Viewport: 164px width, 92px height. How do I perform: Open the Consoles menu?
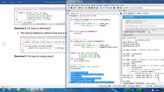coord(100,5)
